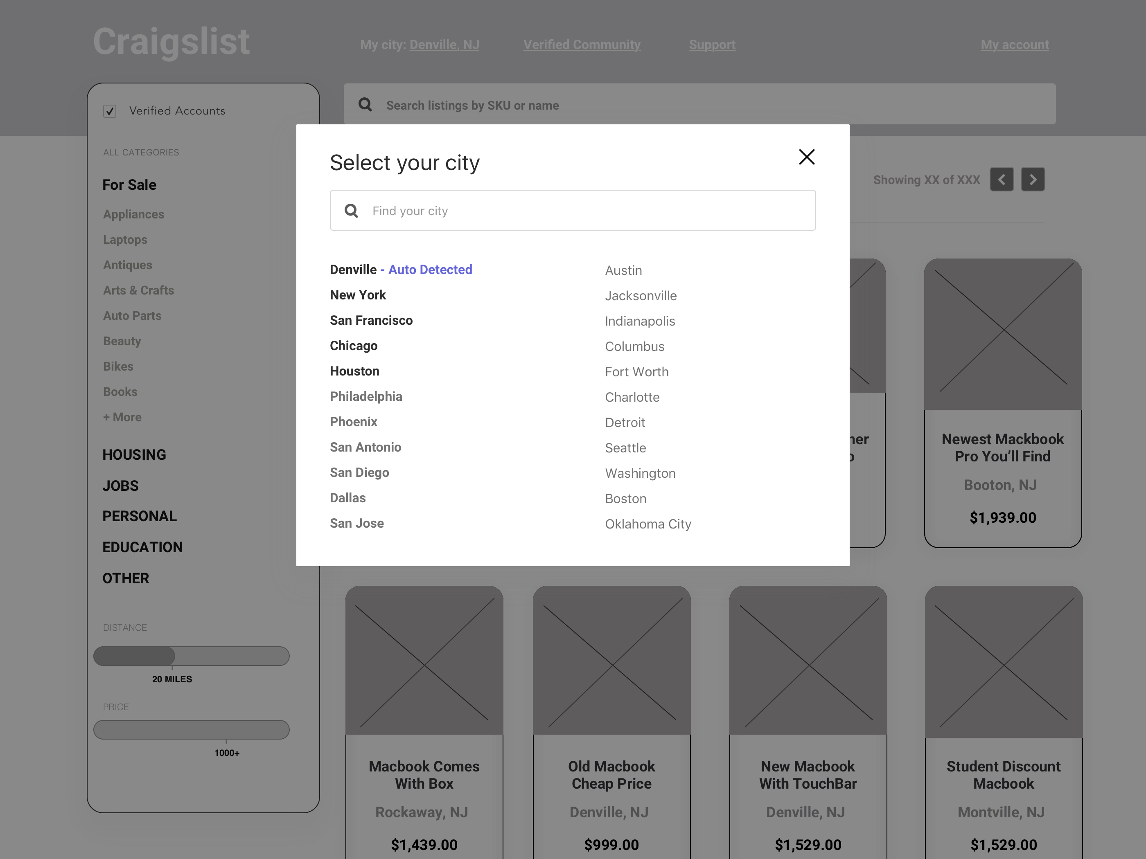Open New Macbook With TouchBar thumbnail
Screen dimensions: 1146x859
click(x=808, y=660)
